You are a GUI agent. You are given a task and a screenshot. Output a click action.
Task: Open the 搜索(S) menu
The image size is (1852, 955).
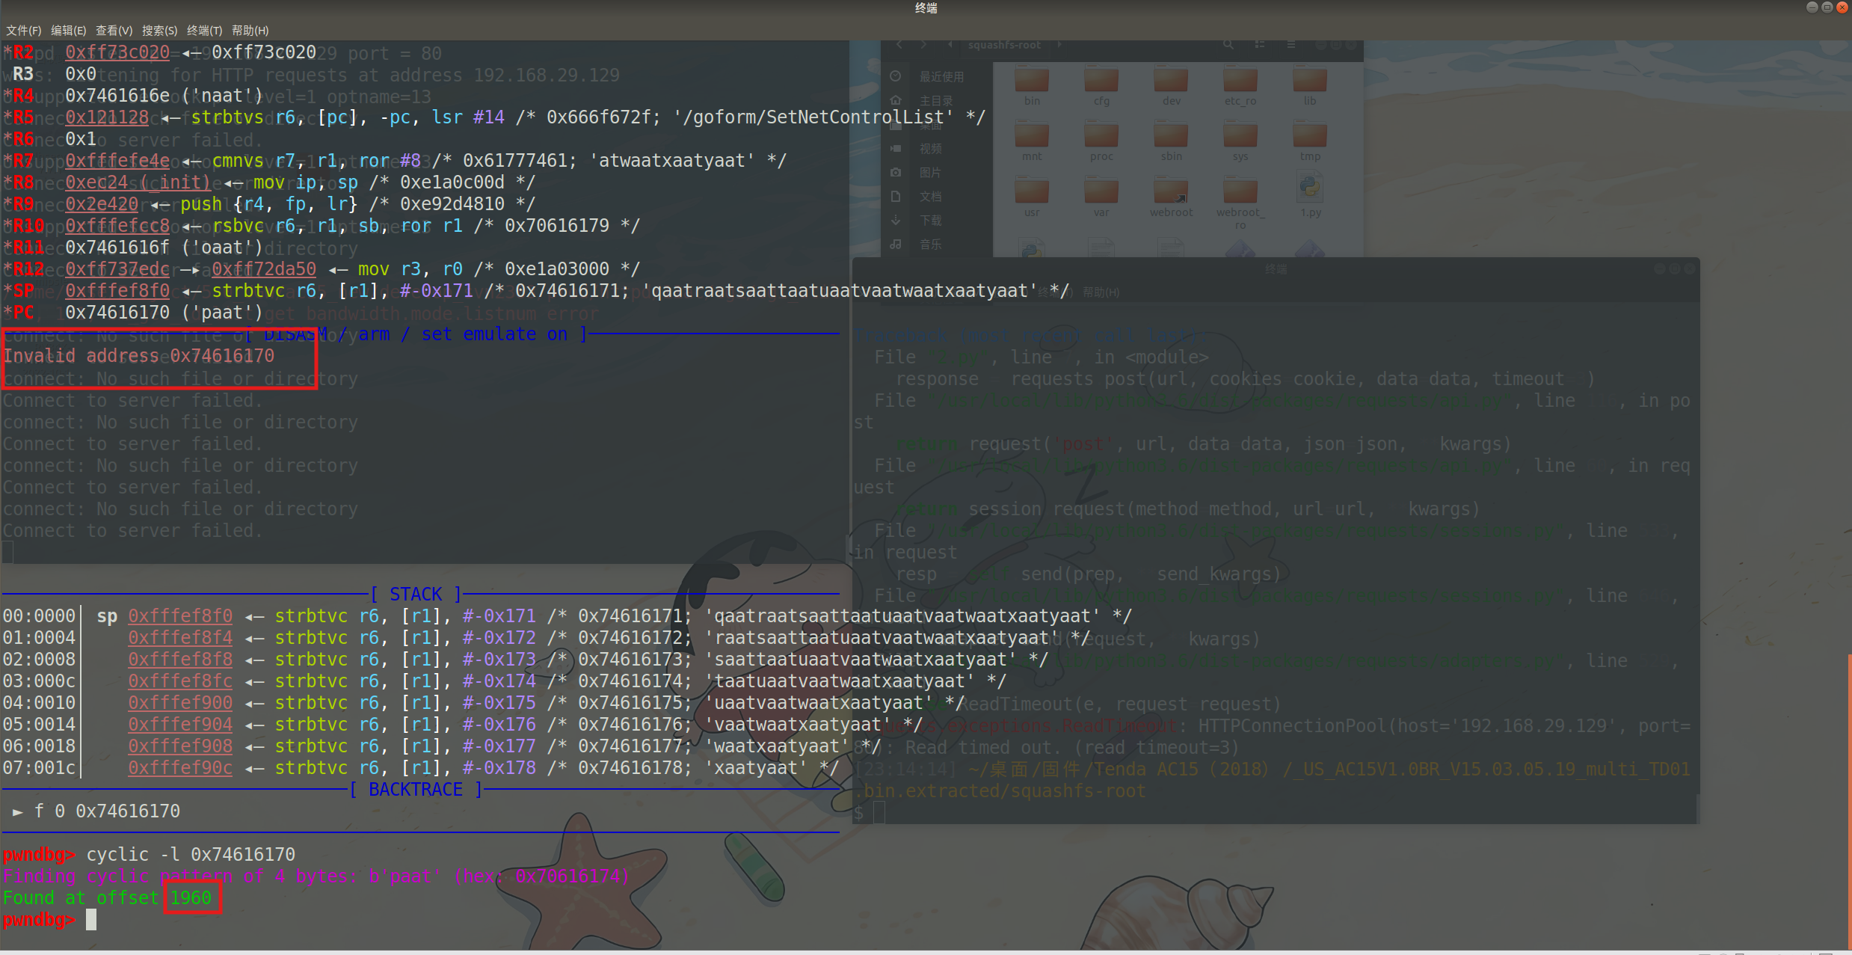(x=159, y=31)
